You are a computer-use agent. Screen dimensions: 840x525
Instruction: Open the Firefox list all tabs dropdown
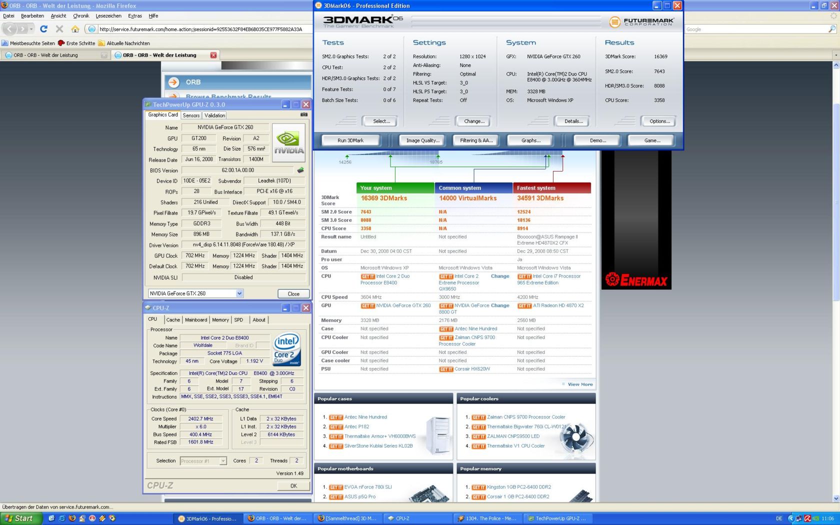[836, 55]
